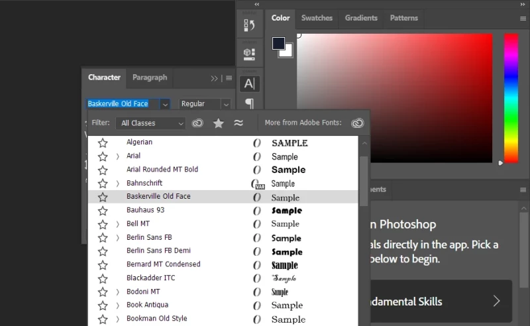Show favorite fonts with star filter

(218, 123)
